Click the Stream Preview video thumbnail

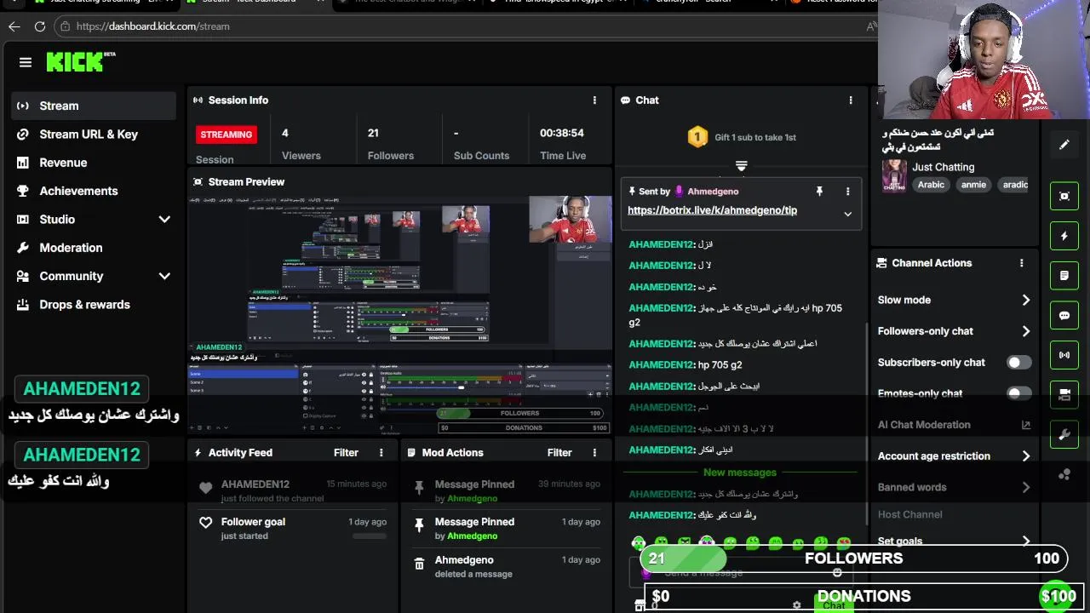(399, 314)
